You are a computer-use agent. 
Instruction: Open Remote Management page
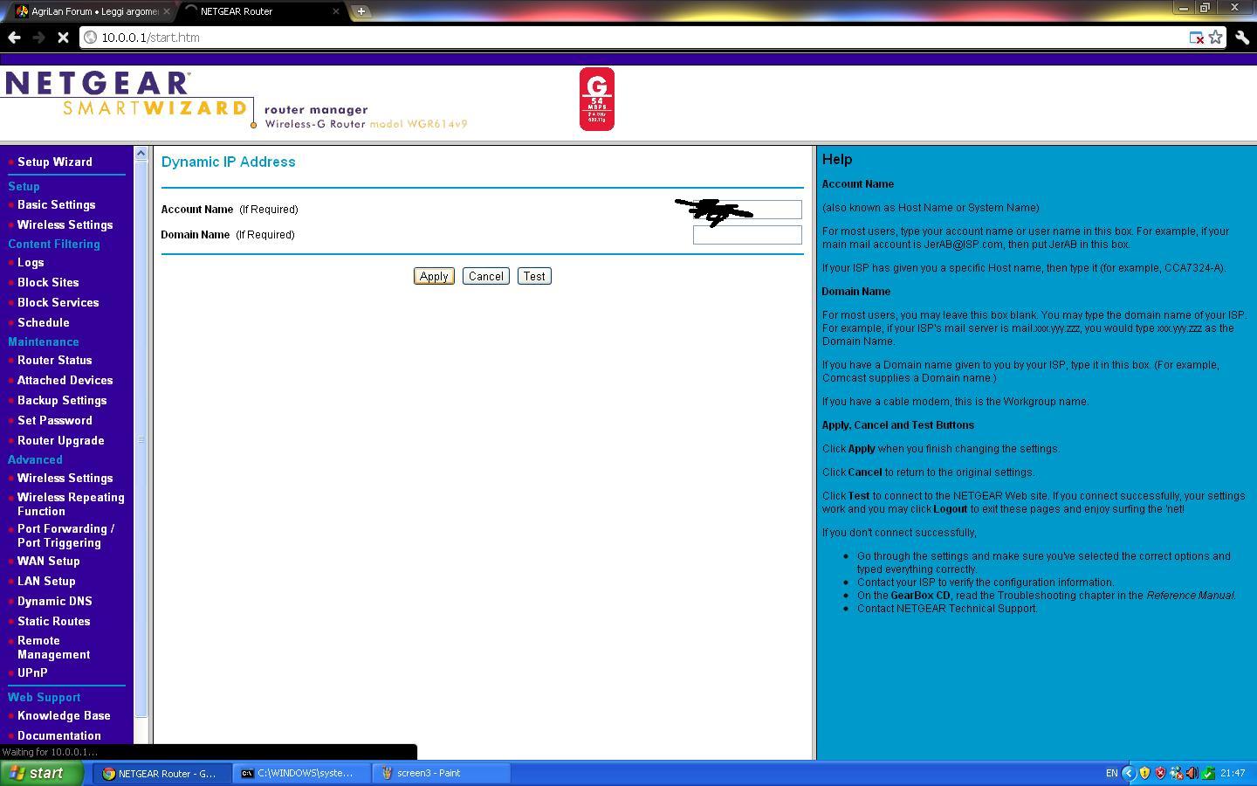coord(53,647)
